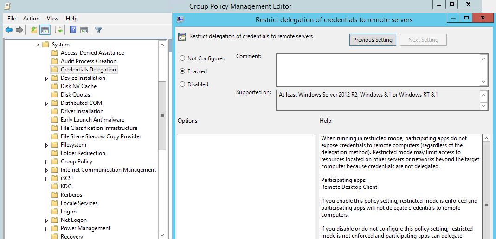The image size is (496, 239).
Task: Click the Help text scrollbar thumb
Action: pyautogui.click(x=487, y=206)
